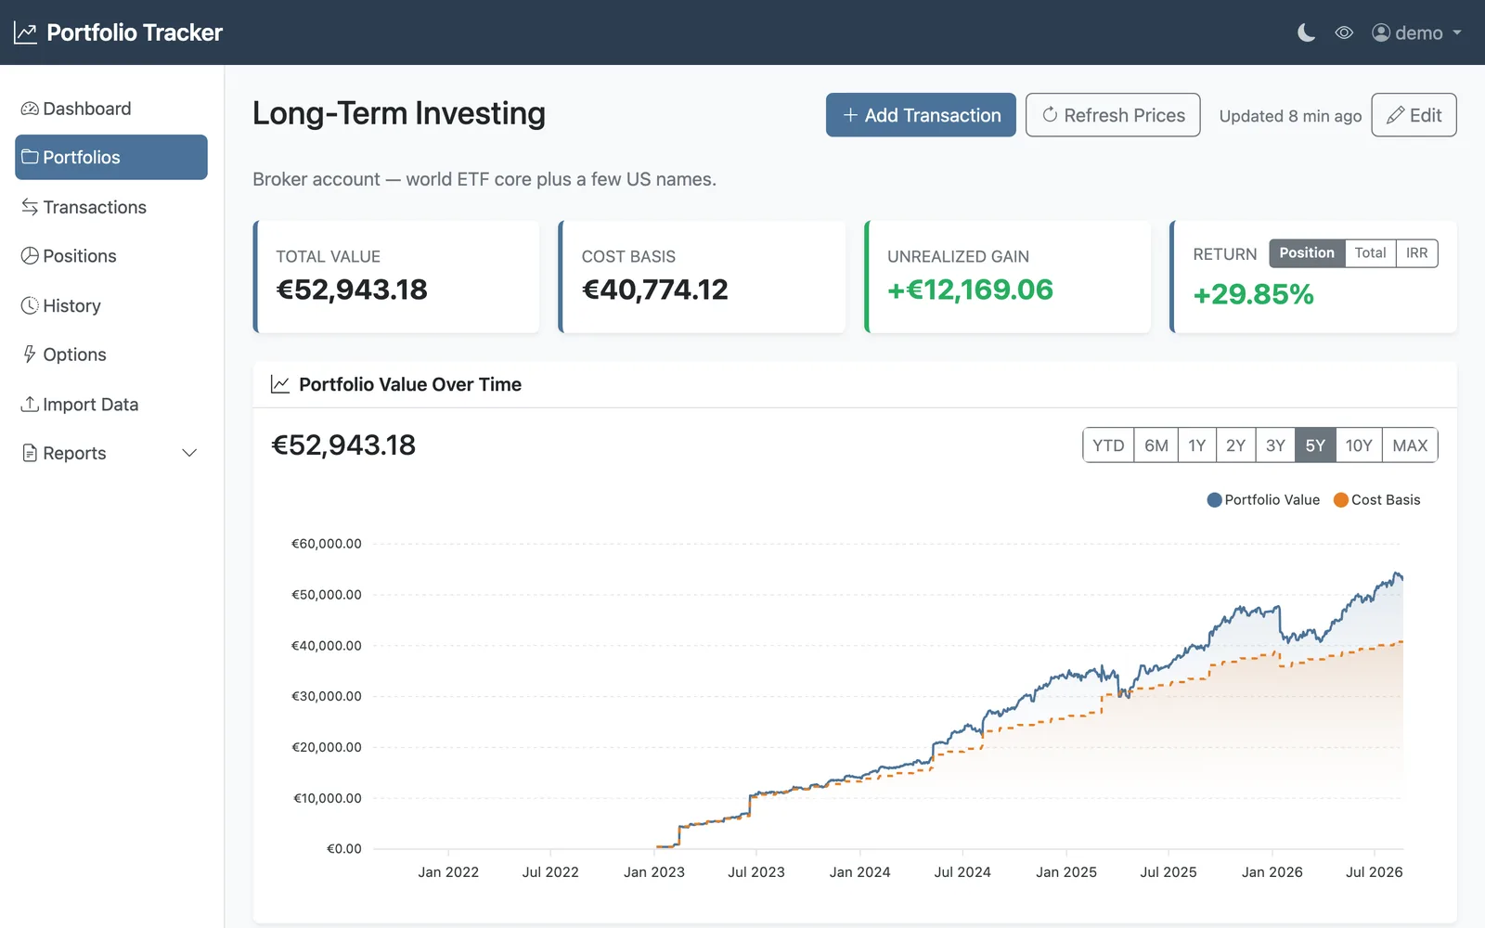Open the Dashboard page in the sidebar
Image resolution: width=1485 pixels, height=928 pixels.
coord(111,109)
